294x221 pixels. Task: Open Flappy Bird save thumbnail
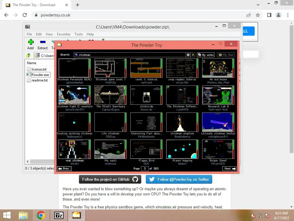tap(146, 149)
